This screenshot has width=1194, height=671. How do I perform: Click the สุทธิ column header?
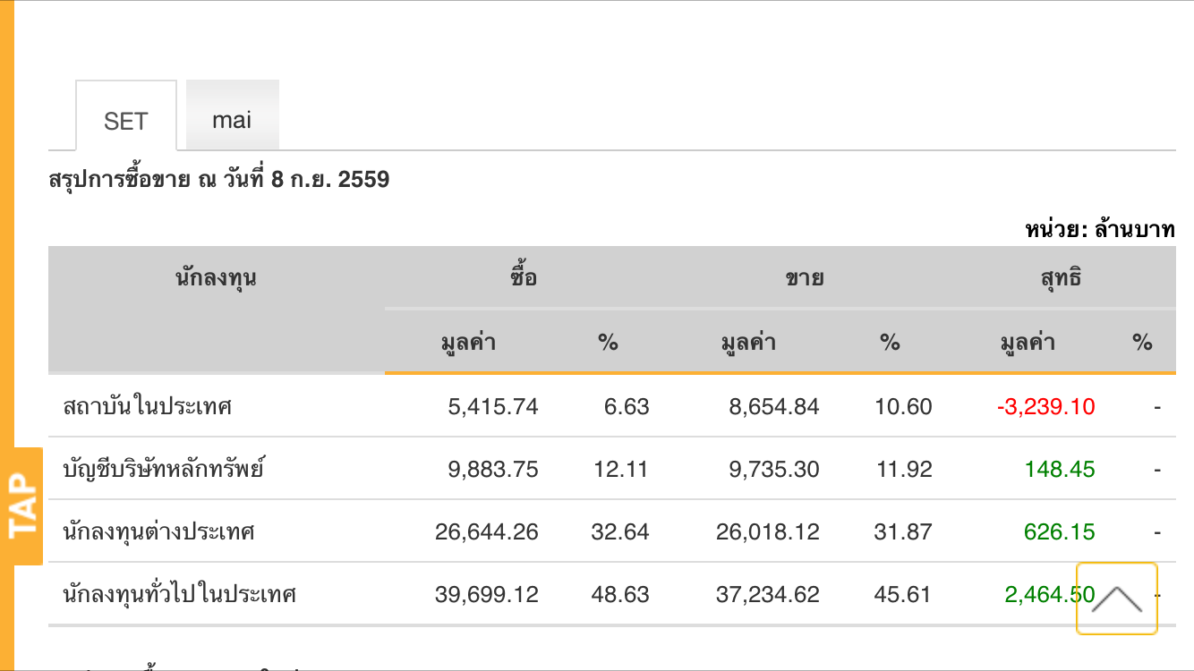coord(1061,277)
